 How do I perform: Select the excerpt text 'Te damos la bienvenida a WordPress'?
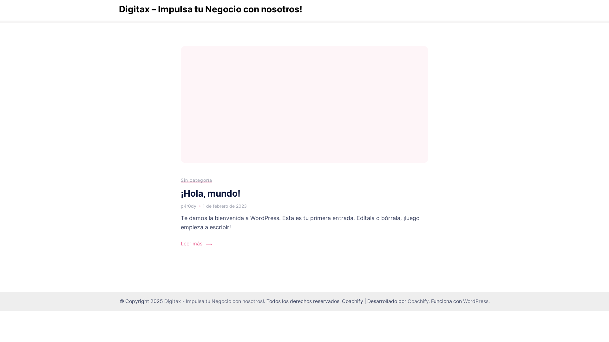230,218
